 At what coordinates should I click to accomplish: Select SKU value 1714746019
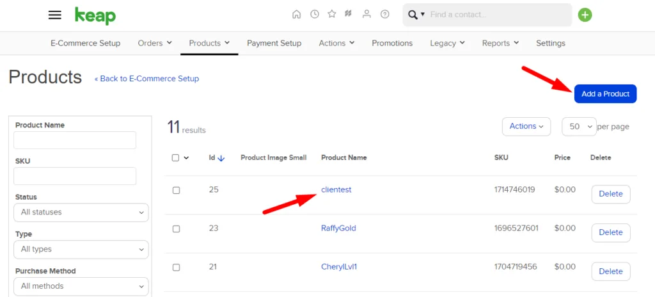[x=515, y=189]
